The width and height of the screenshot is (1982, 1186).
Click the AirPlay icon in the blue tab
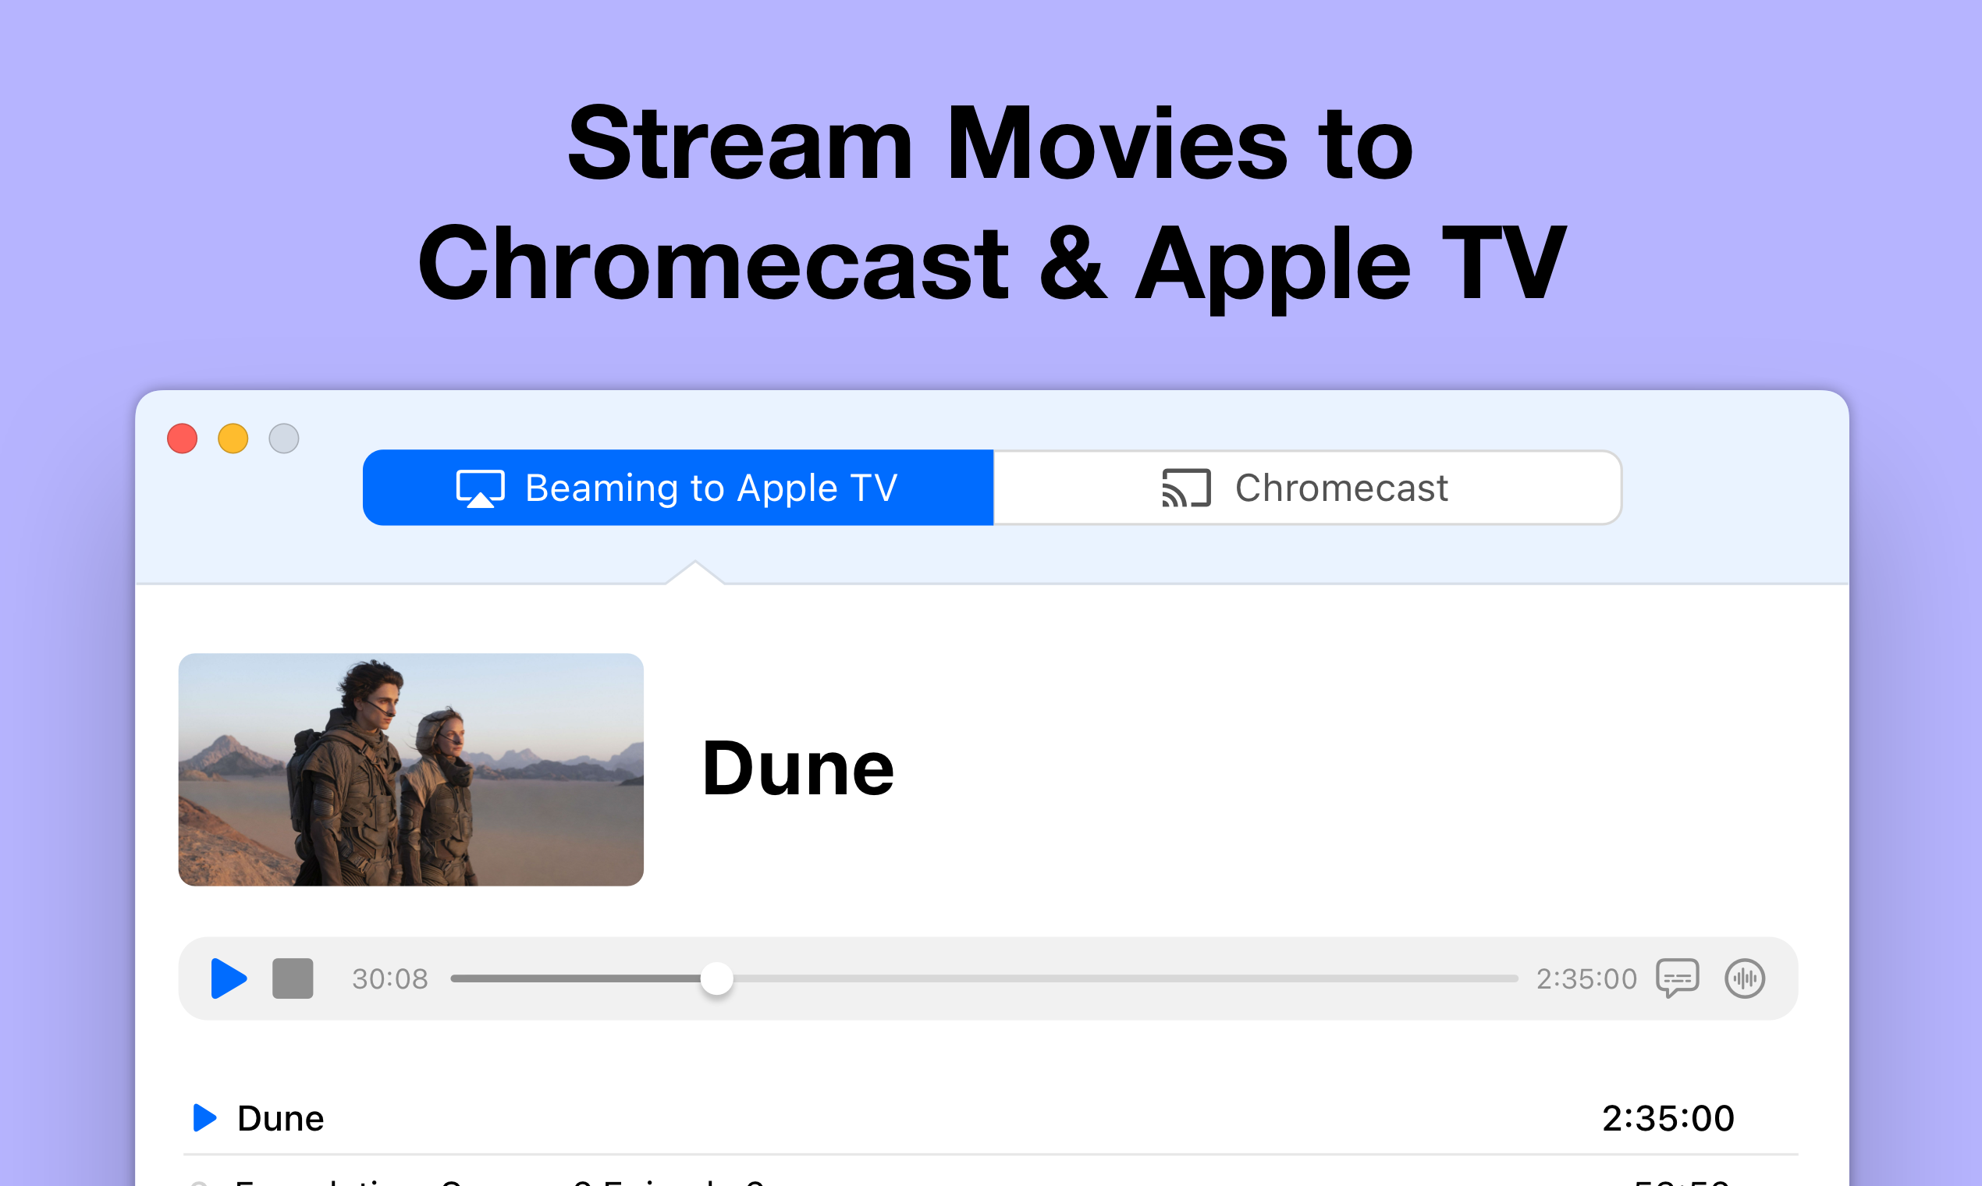(481, 488)
